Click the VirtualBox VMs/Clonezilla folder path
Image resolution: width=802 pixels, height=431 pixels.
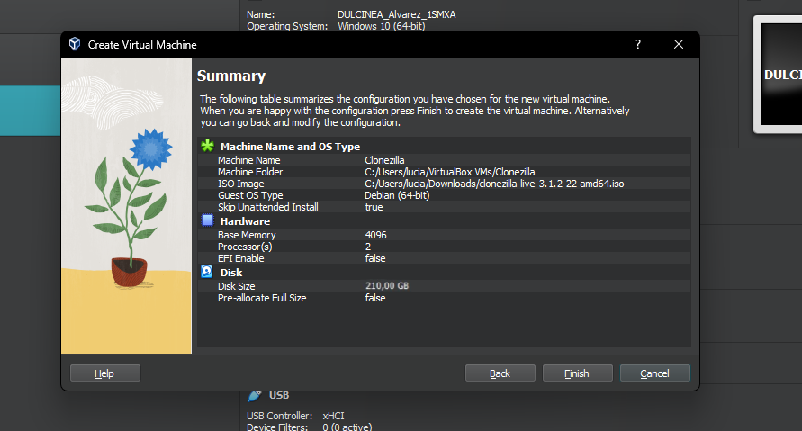449,172
